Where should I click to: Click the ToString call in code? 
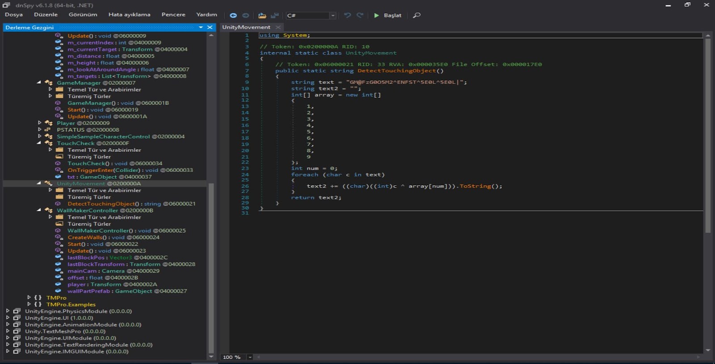(x=475, y=186)
